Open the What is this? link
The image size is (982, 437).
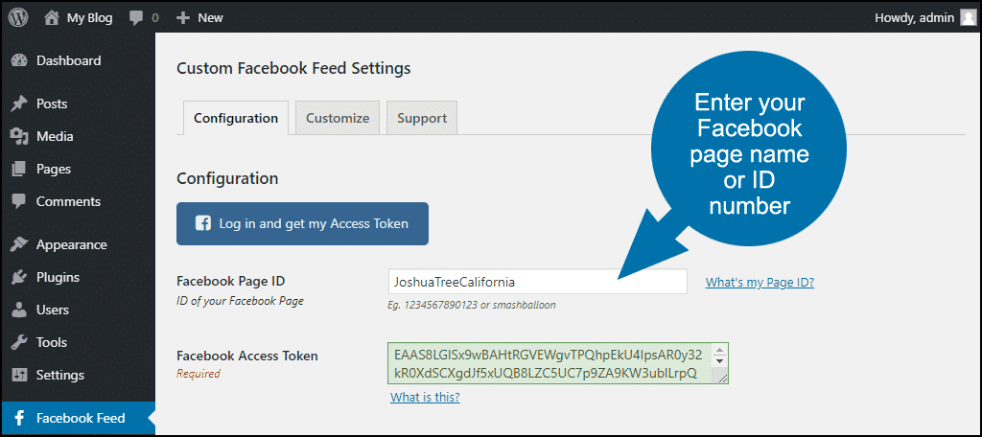pyautogui.click(x=425, y=397)
